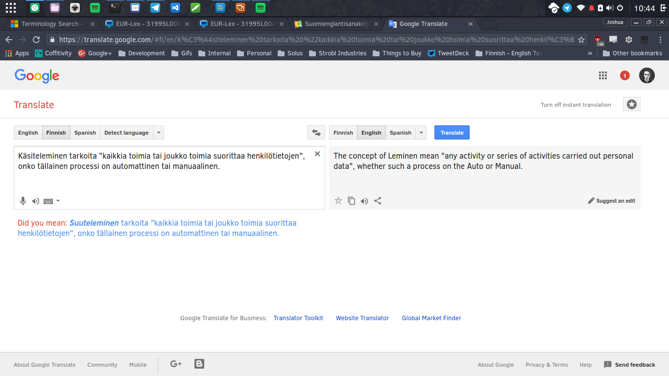Screen dimensions: 669x376
Task: Open Translator Toolkit link
Action: (298, 318)
